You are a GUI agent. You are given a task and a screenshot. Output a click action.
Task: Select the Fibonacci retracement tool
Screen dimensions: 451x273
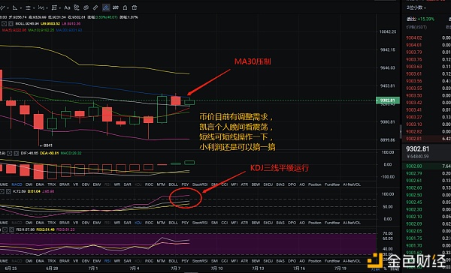pyautogui.click(x=41, y=7)
